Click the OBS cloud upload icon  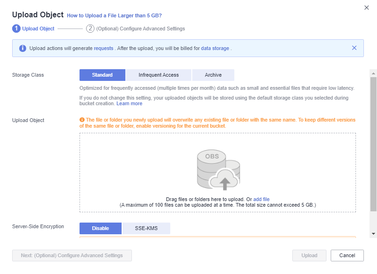[218, 170]
